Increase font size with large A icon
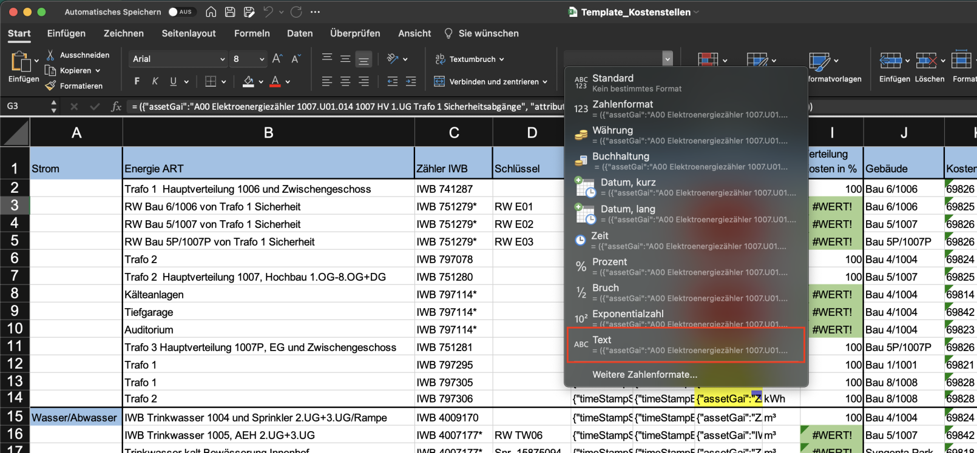977x453 pixels. [x=277, y=59]
